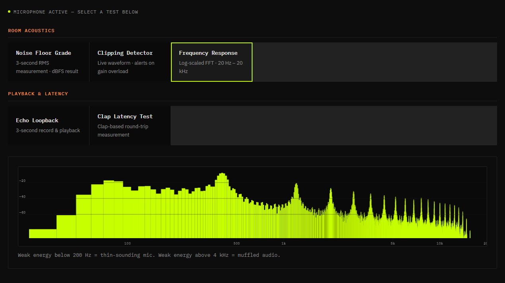Click the "-40" y-axis level label
Screen dimensions: 505x283
[22, 197]
